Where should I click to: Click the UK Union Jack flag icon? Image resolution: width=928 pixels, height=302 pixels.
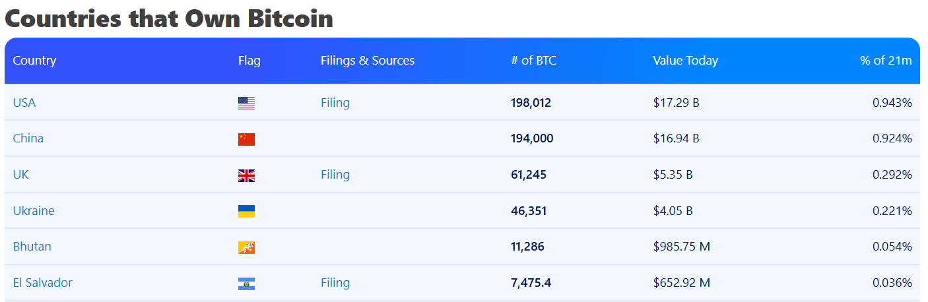(246, 175)
